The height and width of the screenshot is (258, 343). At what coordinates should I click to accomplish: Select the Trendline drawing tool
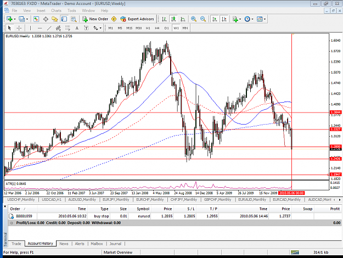[49, 28]
